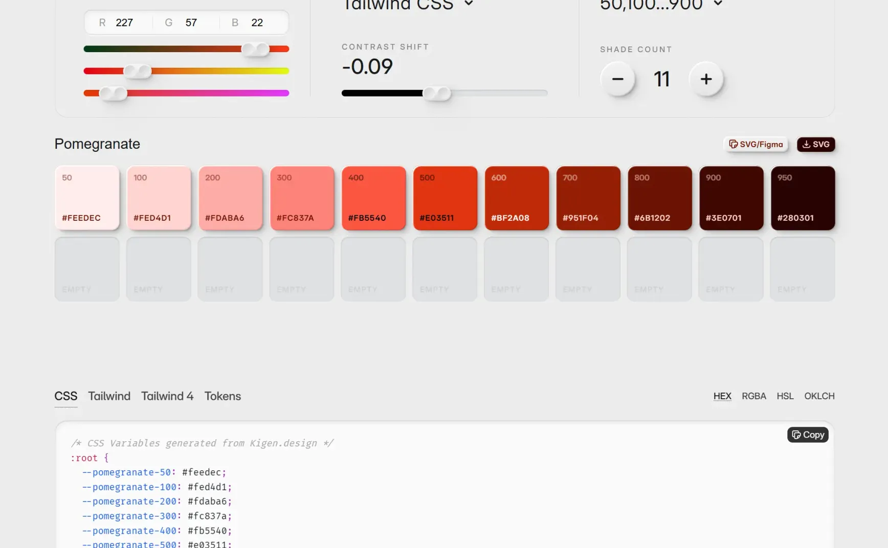The width and height of the screenshot is (888, 548).
Task: Copy palette as SVG/Figma
Action: pos(756,144)
